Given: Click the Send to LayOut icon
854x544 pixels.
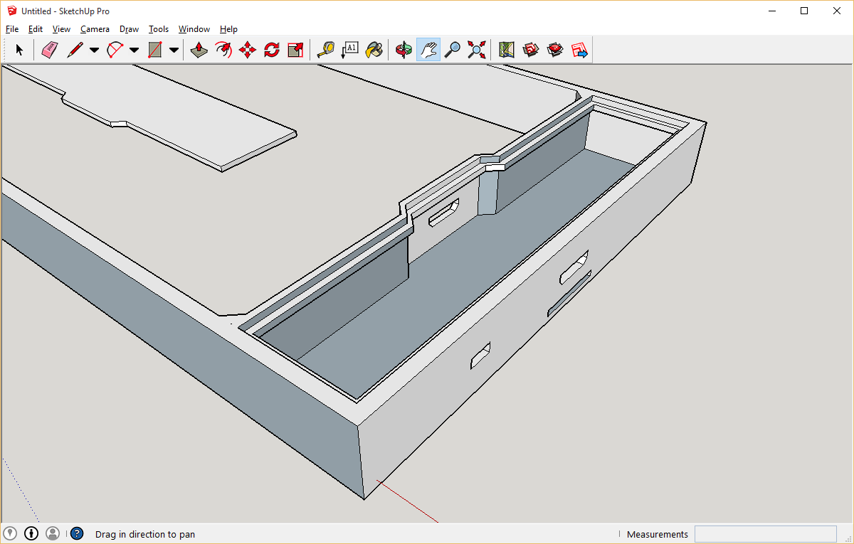Looking at the screenshot, I should tap(579, 50).
